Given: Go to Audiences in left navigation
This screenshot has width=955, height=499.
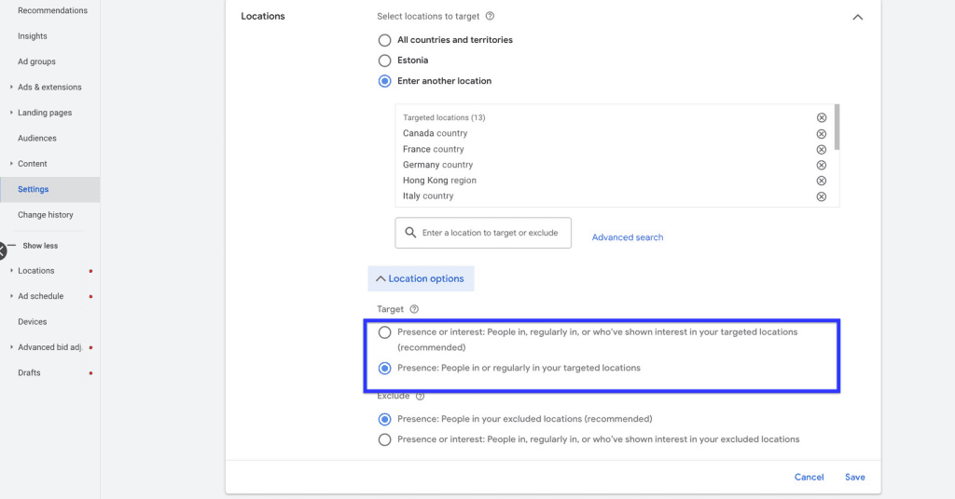Looking at the screenshot, I should 37,138.
